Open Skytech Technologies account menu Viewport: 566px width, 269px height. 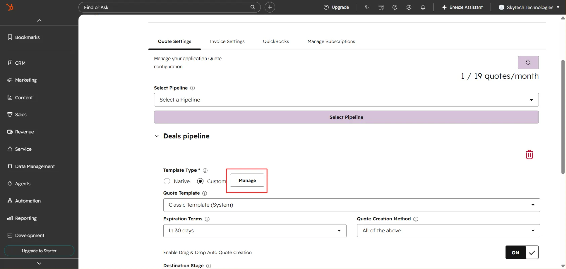pyautogui.click(x=529, y=7)
